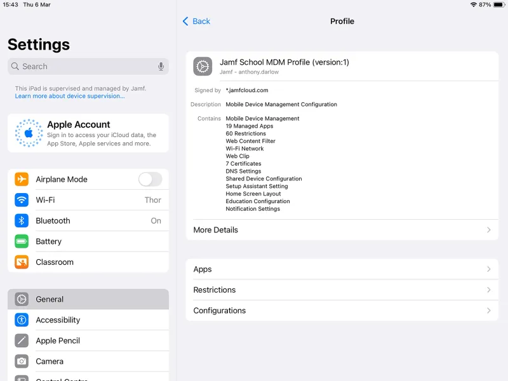Sign in to Apple Account

click(88, 133)
